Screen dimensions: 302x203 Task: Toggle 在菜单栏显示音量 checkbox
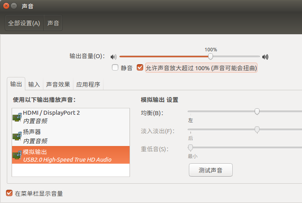pyautogui.click(x=9, y=193)
